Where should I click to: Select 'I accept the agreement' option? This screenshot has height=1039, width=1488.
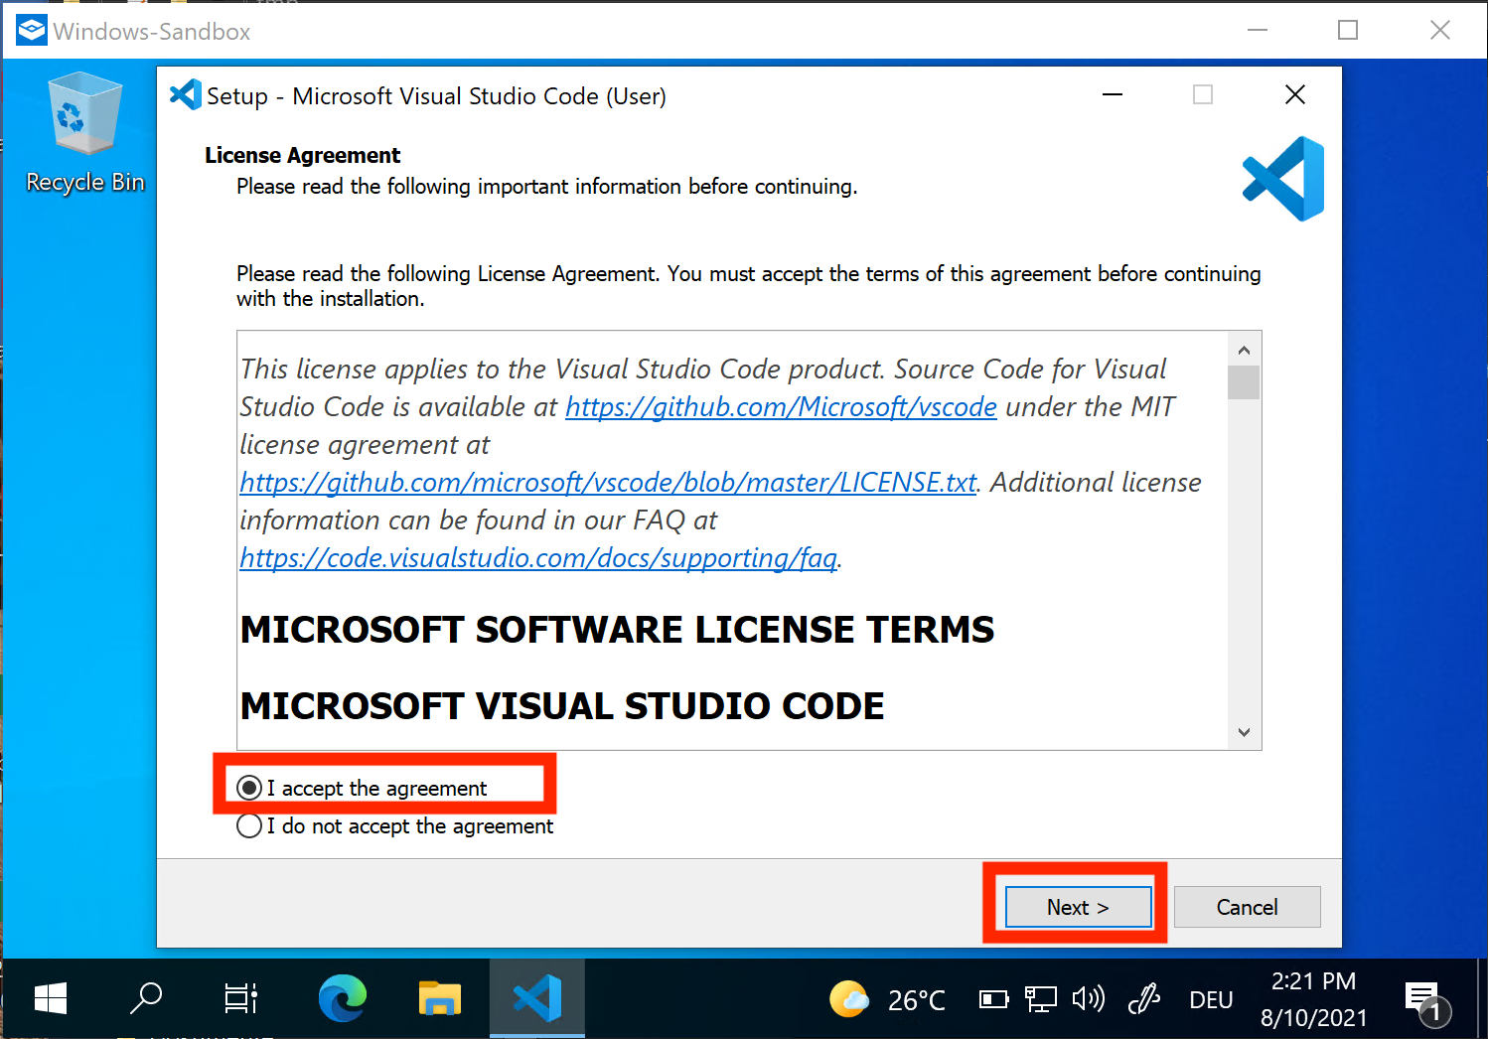(363, 788)
